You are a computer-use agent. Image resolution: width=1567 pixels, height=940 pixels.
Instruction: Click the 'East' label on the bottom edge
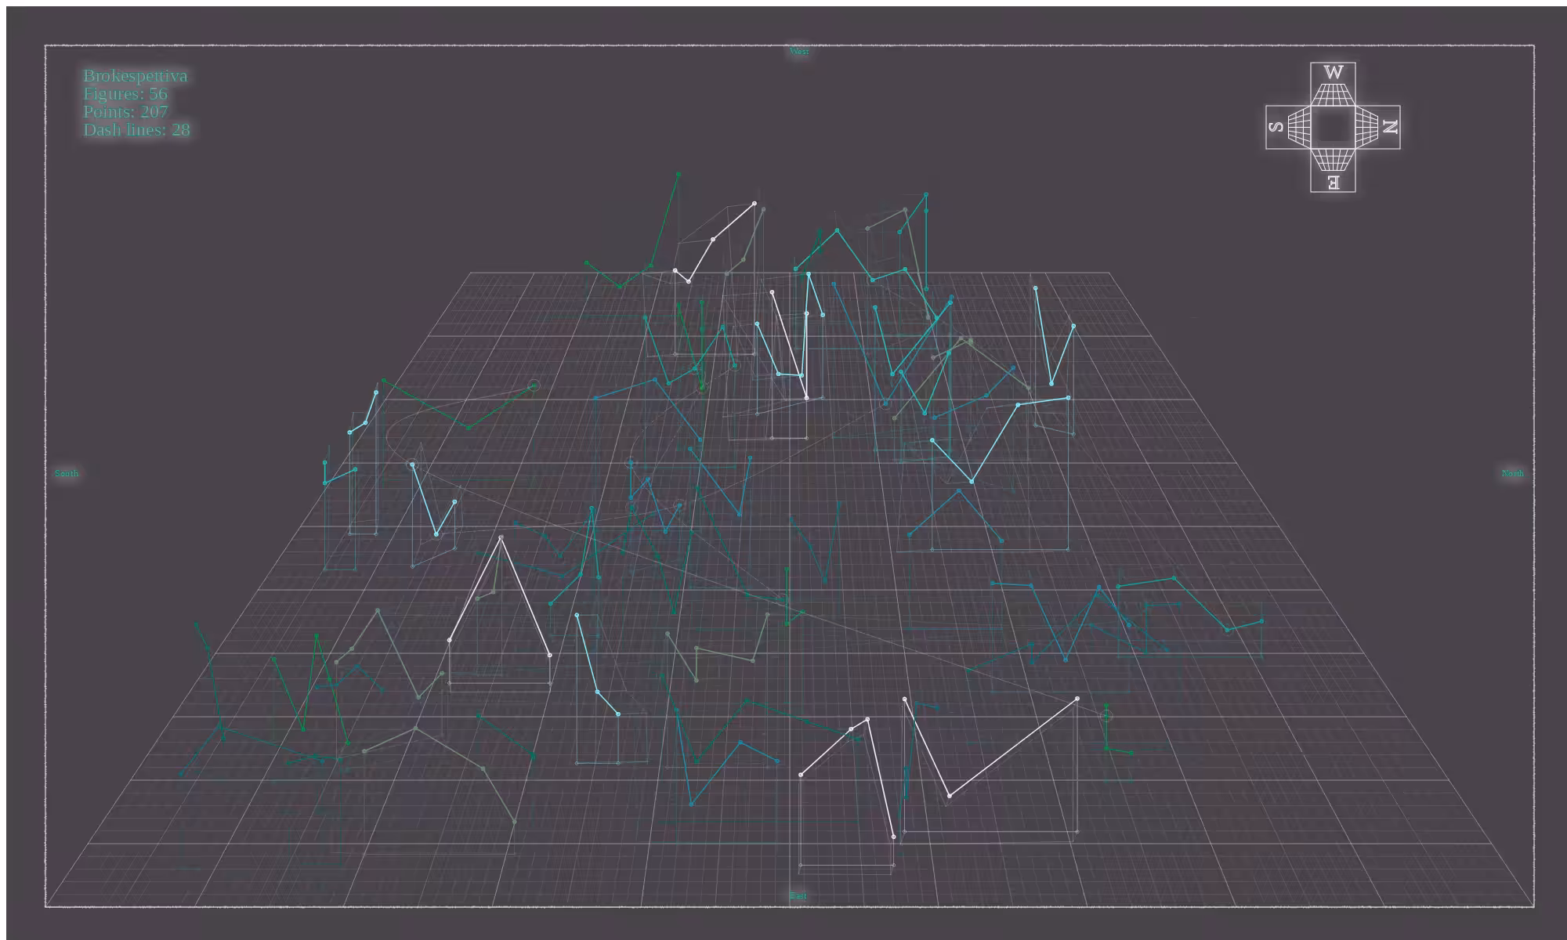pos(798,895)
